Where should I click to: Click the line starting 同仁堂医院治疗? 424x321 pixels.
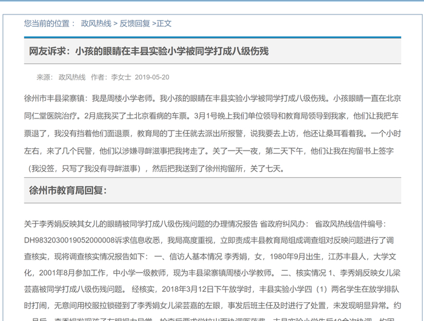211,116
